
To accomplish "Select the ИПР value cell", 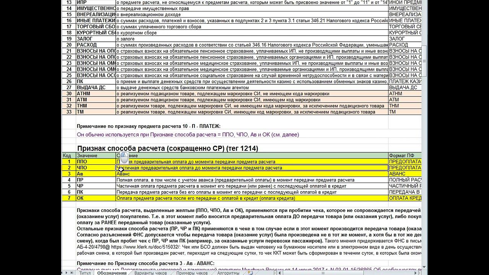I will (96, 2).
